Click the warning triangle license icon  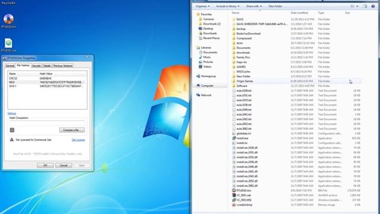tap(12, 140)
